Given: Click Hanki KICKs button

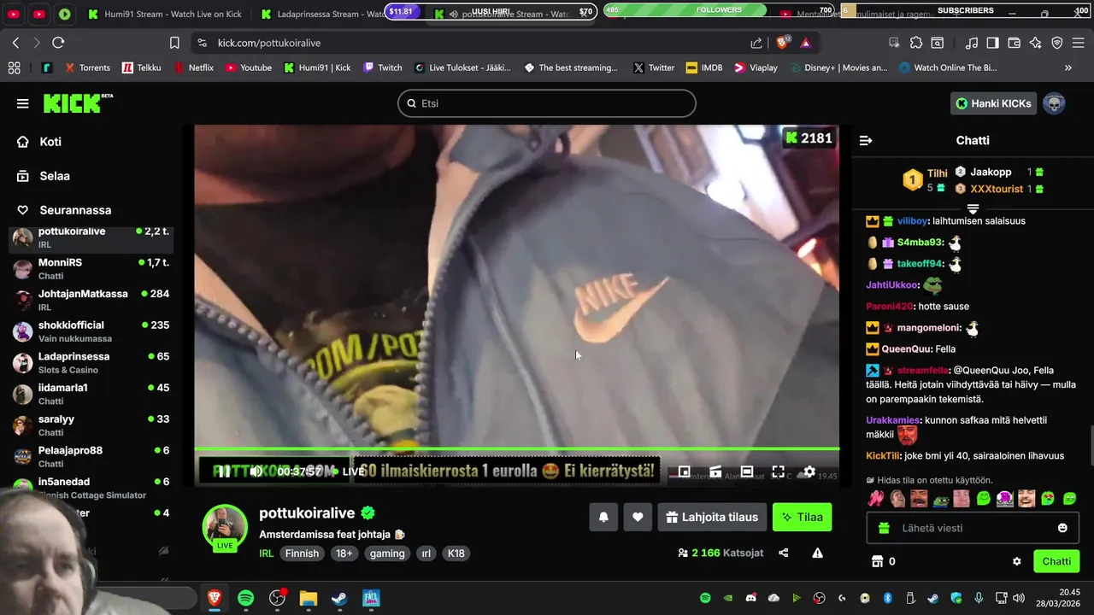Looking at the screenshot, I should (x=993, y=103).
